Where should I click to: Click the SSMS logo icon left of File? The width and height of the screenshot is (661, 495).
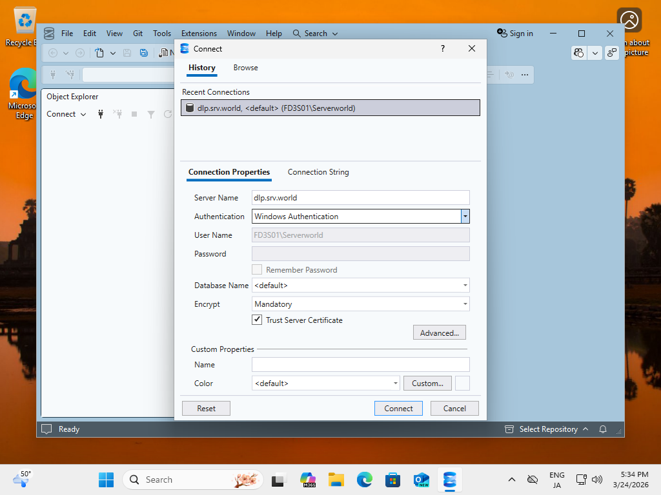[49, 34]
